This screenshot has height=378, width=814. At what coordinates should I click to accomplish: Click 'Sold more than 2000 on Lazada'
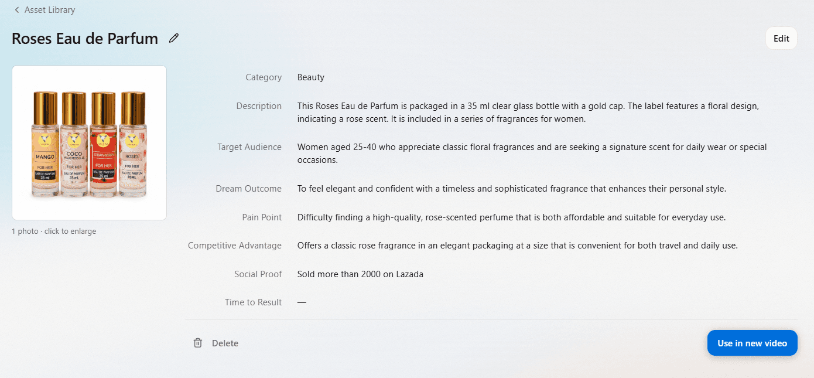(360, 274)
